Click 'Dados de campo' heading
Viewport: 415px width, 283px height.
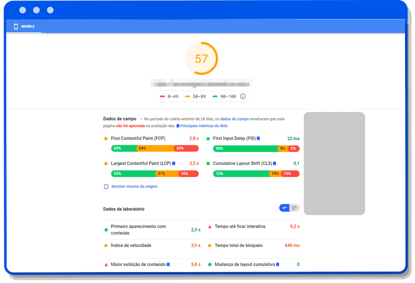pyautogui.click(x=120, y=119)
